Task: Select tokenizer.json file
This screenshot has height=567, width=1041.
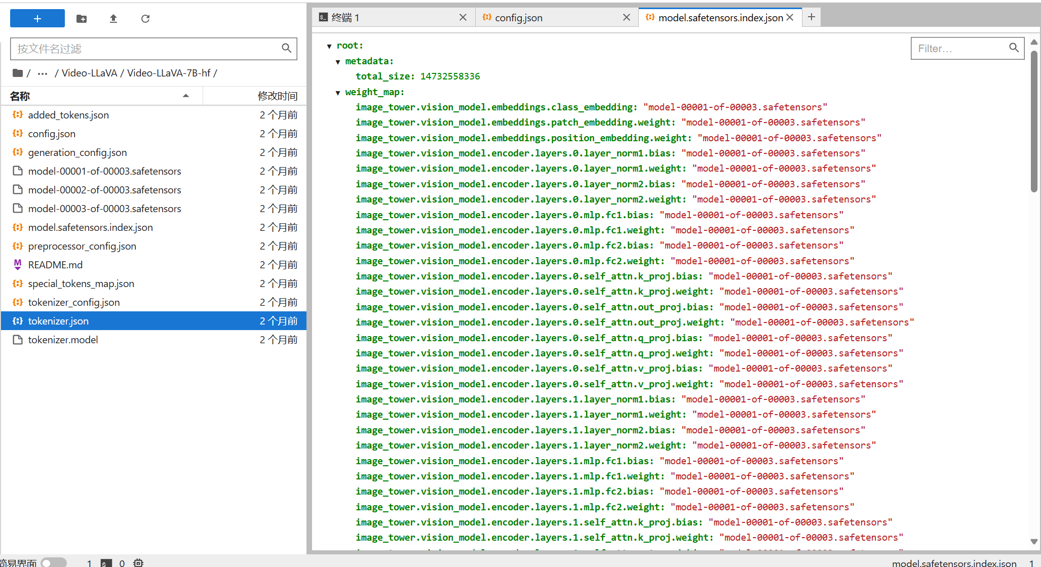Action: pyautogui.click(x=153, y=321)
